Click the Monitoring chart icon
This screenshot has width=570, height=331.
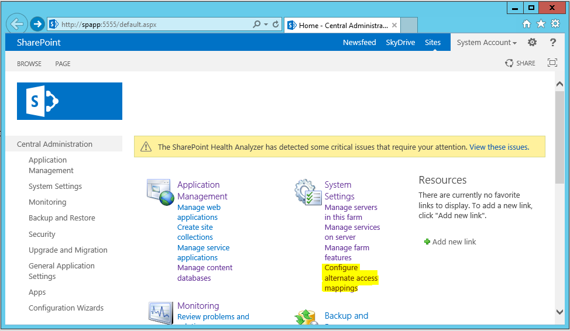pos(160,312)
